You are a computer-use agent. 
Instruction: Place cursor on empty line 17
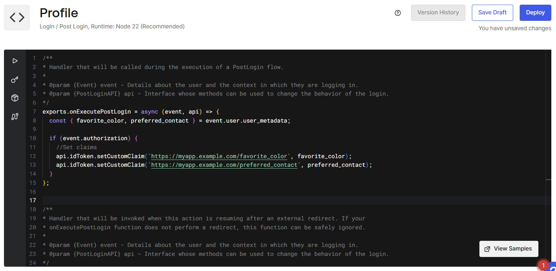pos(216,200)
